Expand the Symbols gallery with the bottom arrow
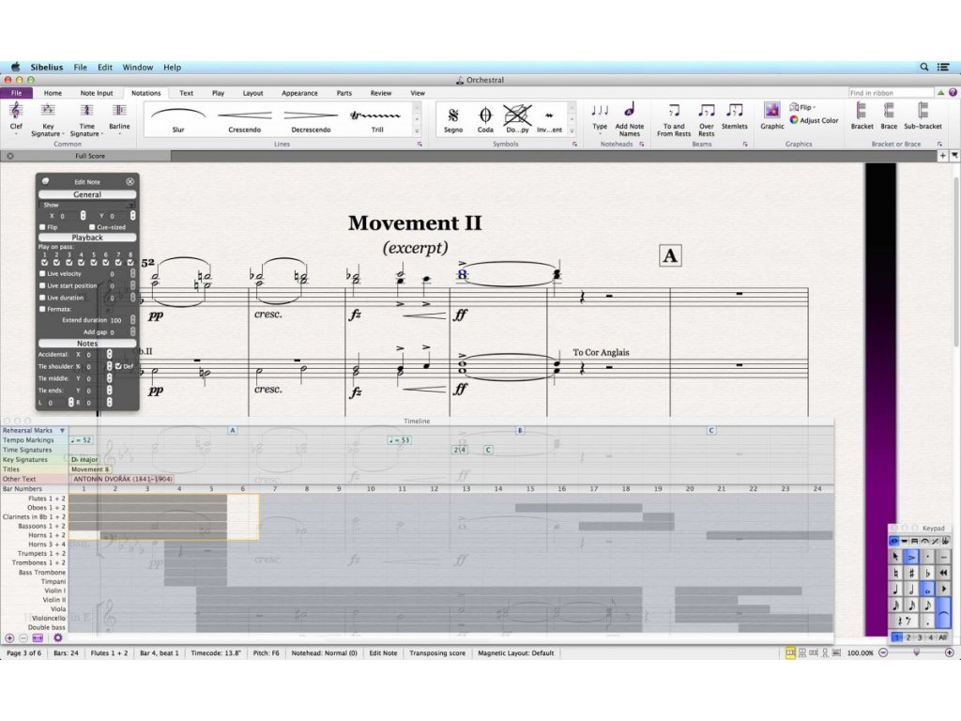This screenshot has height=721, width=961. tap(572, 130)
